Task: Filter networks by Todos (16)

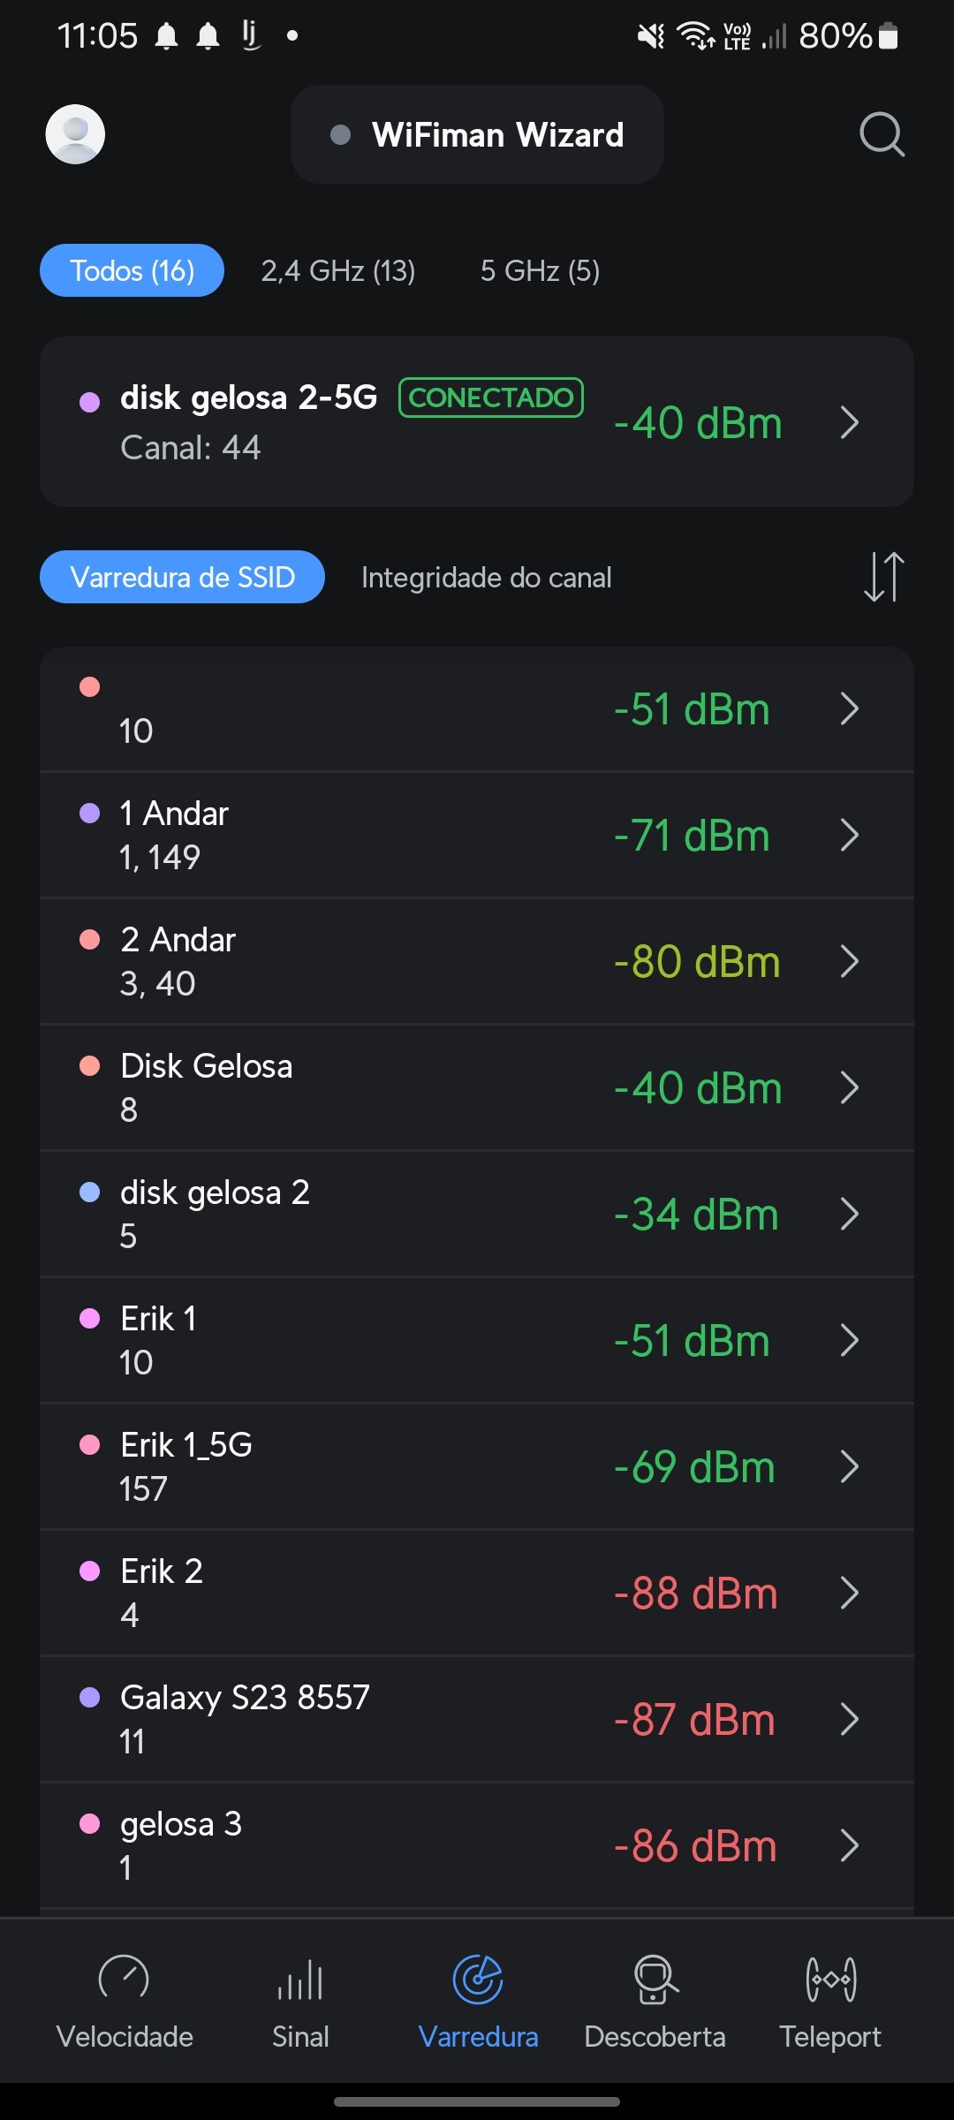Action: [x=132, y=270]
